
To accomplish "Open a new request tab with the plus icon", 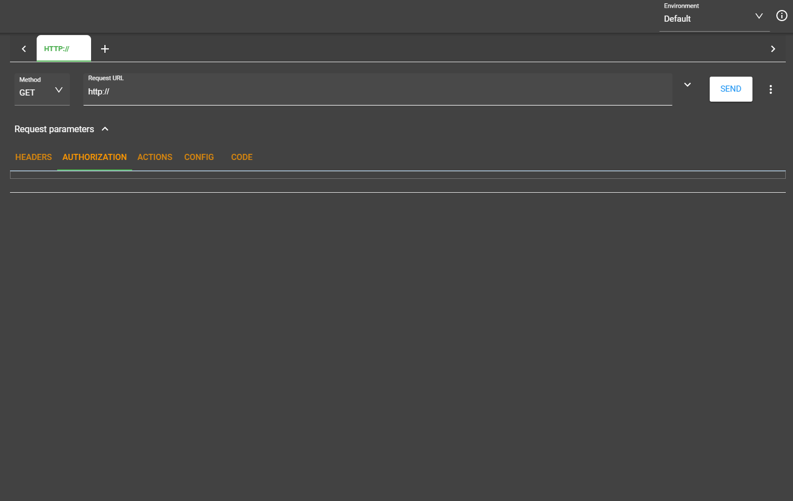I will 105,48.
